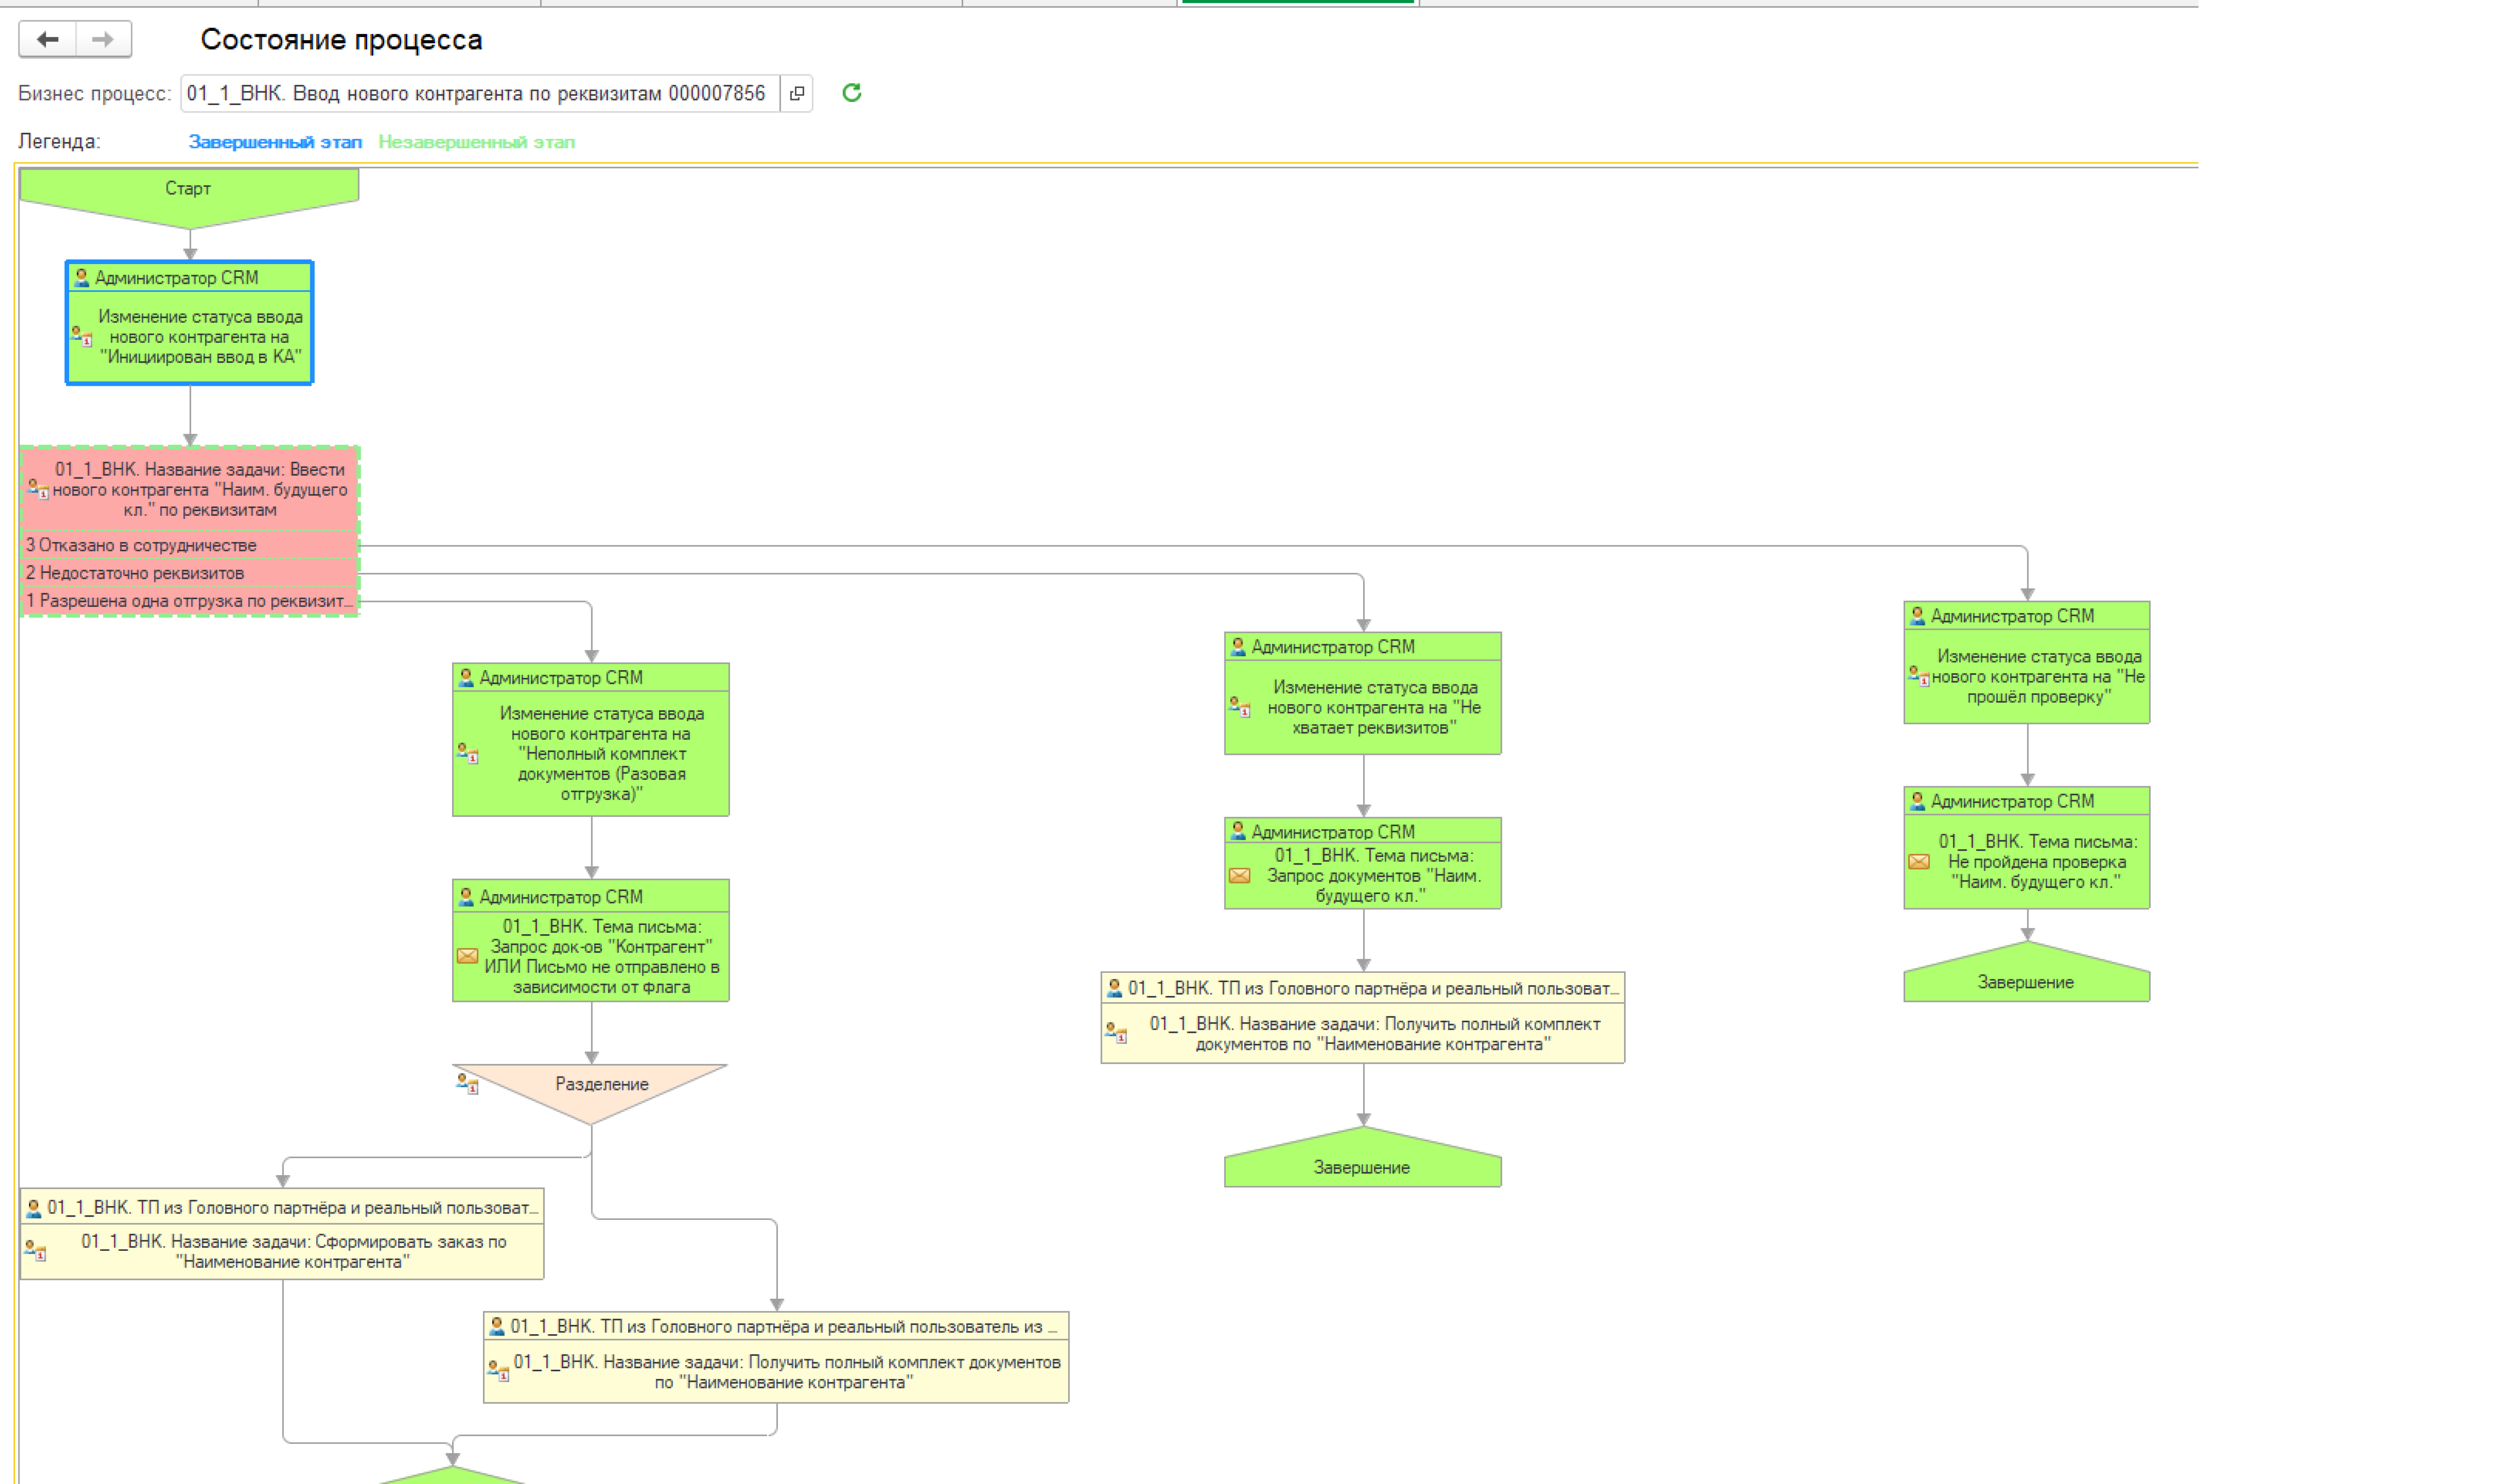Click task icon in "Сформировать заказ" block
2507x1484 pixels.
pos(36,1251)
